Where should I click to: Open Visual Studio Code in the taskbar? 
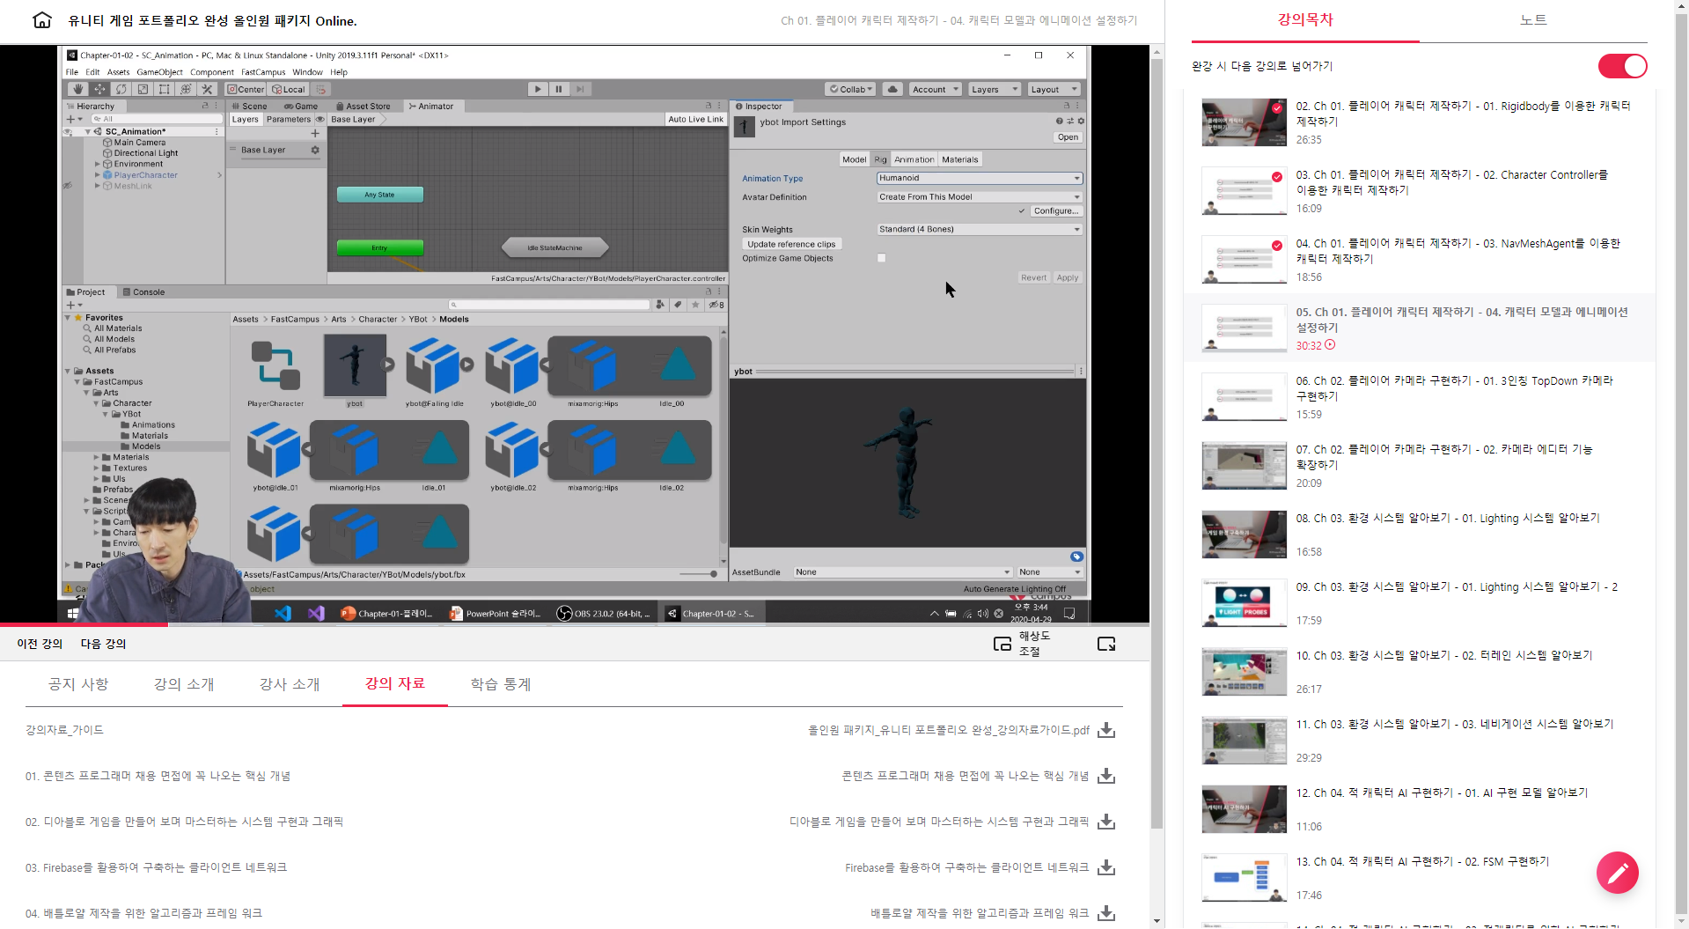click(283, 613)
